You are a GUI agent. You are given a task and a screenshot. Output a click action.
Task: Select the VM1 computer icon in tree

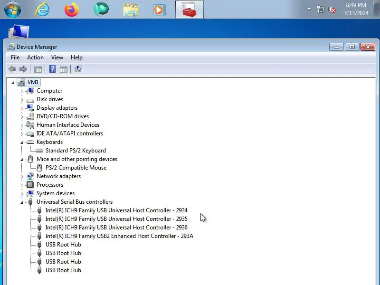pyautogui.click(x=21, y=82)
